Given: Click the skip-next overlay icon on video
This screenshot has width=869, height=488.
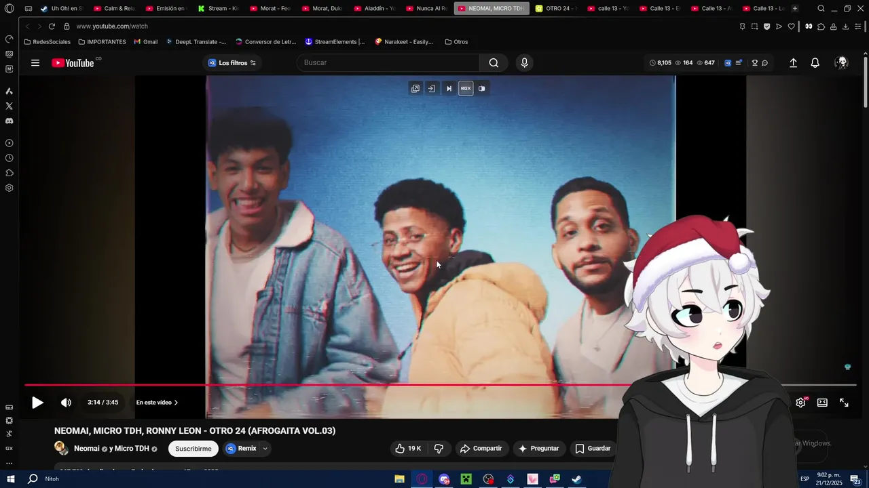Looking at the screenshot, I should coord(449,88).
